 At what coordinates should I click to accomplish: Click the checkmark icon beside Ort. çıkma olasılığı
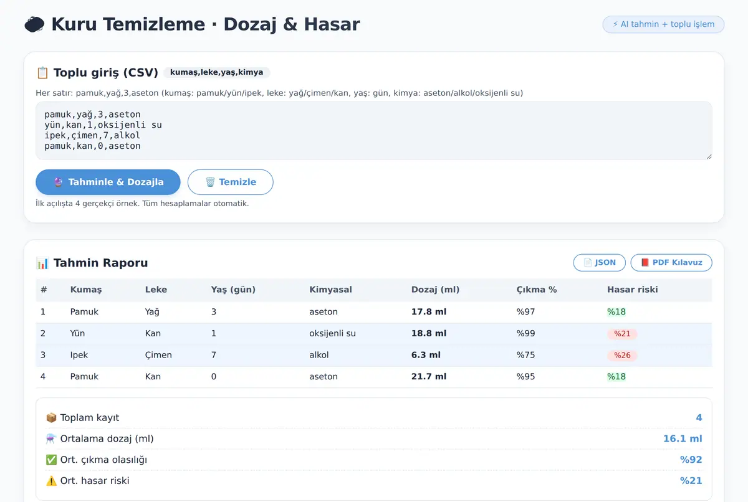51,460
